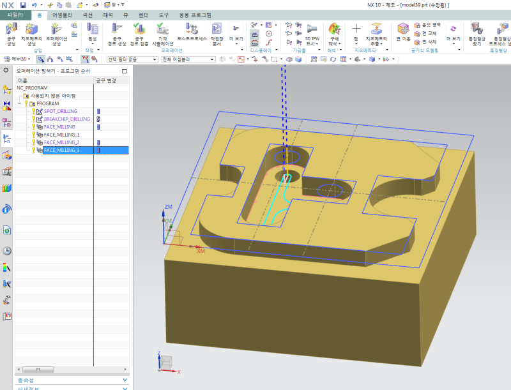
Task: Open the 선택 필터 없음 dropdown
Action: (131, 59)
